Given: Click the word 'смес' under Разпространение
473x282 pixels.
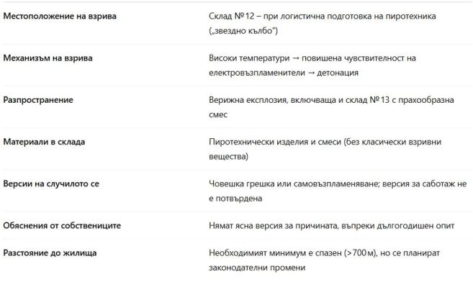Looking at the screenshot, I should click(218, 115).
